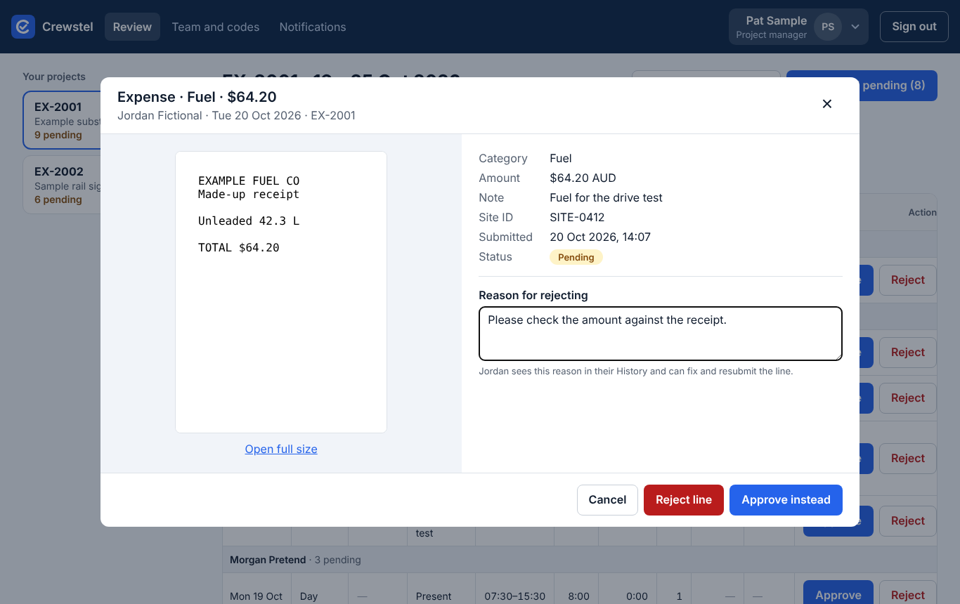960x604 pixels.
Task: Choose the Approve instead button
Action: pos(786,500)
